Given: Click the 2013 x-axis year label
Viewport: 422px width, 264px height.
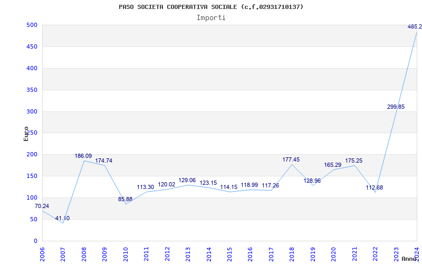Looking at the screenshot, I should pyautogui.click(x=188, y=254).
